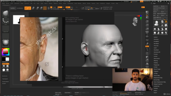This screenshot has width=171, height=96.
Task: Open the Preferences menu
Action: [x=70, y=3]
